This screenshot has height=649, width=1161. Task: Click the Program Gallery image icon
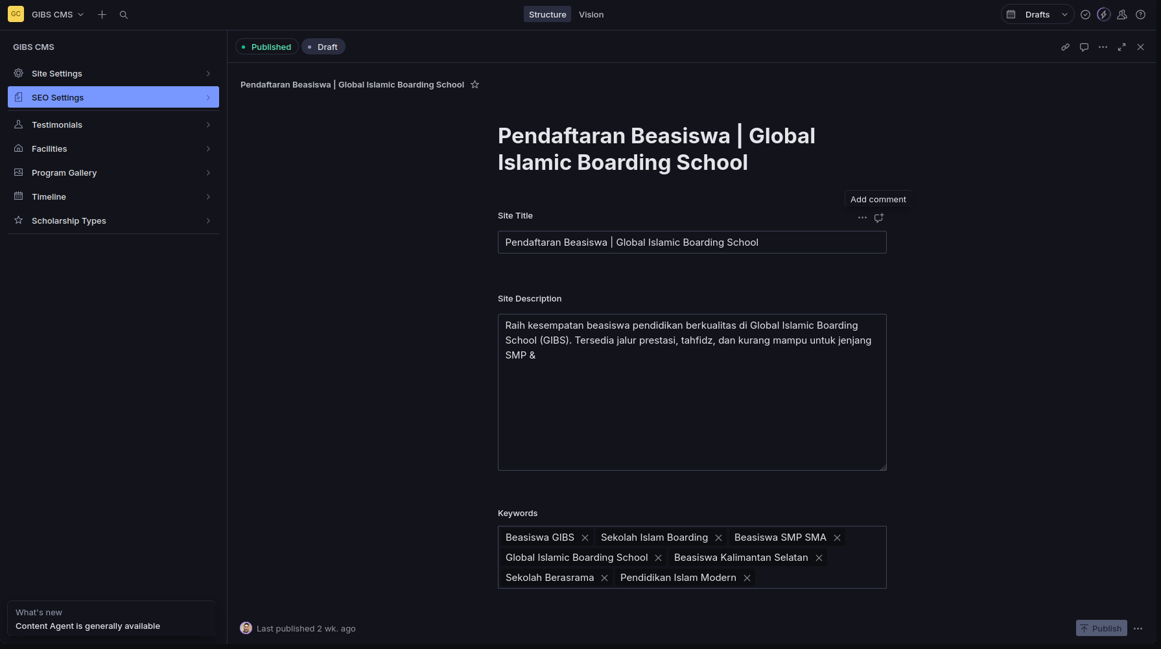(19, 172)
